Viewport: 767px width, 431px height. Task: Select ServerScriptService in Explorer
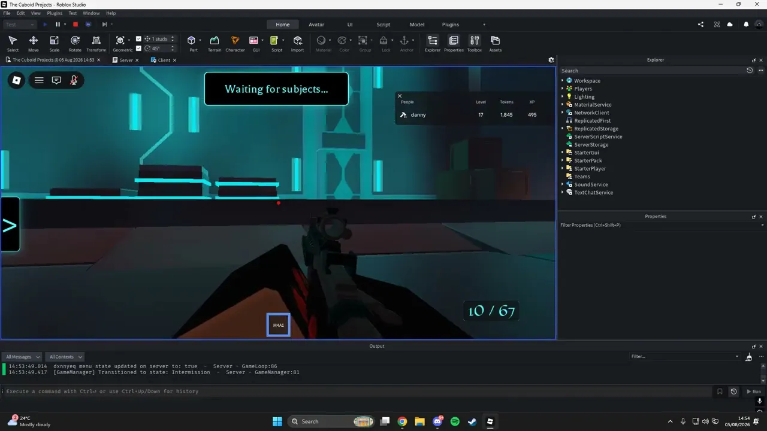click(598, 136)
